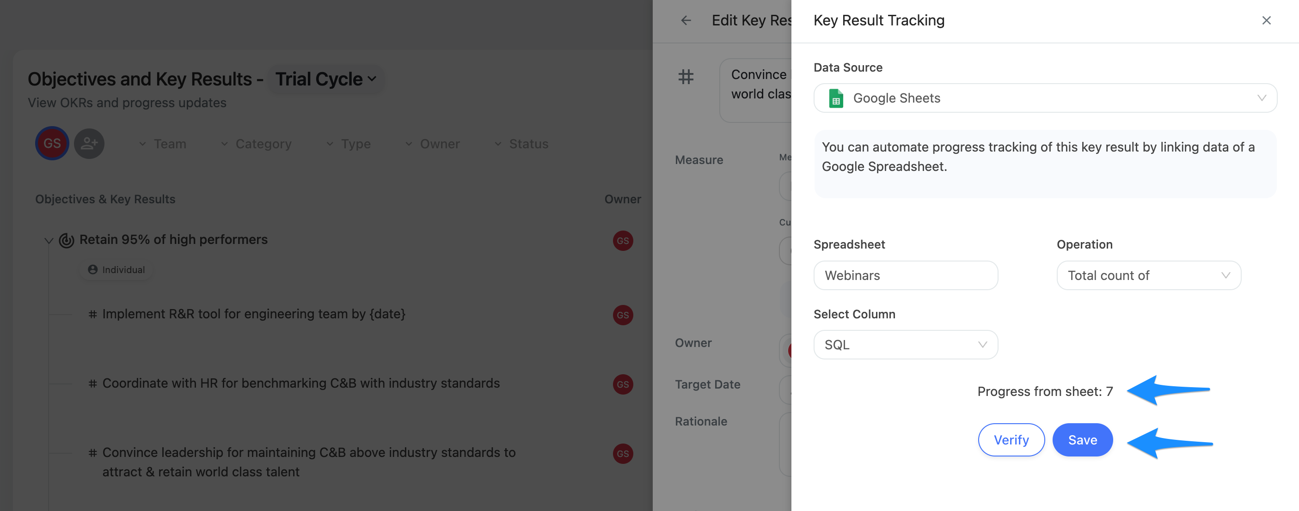Viewport: 1299px width, 511px height.
Task: Click owner avatar for Coordinate with HR row
Action: (623, 384)
